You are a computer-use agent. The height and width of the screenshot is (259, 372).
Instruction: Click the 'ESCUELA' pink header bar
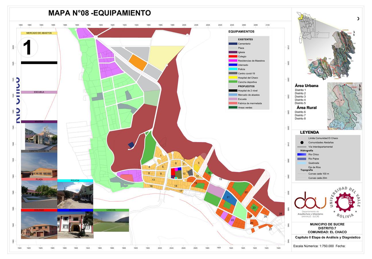point(39,92)
